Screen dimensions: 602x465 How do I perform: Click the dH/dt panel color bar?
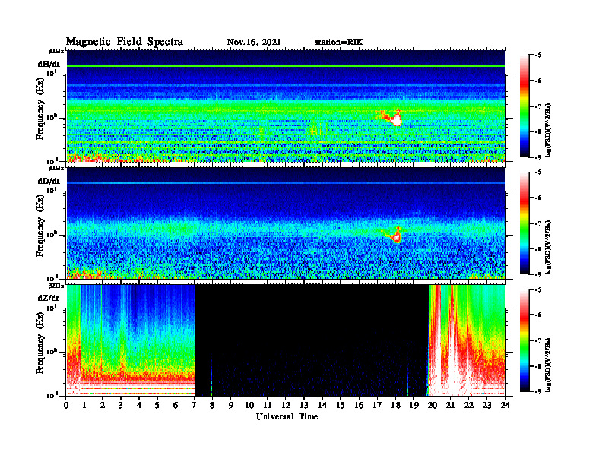[524, 106]
